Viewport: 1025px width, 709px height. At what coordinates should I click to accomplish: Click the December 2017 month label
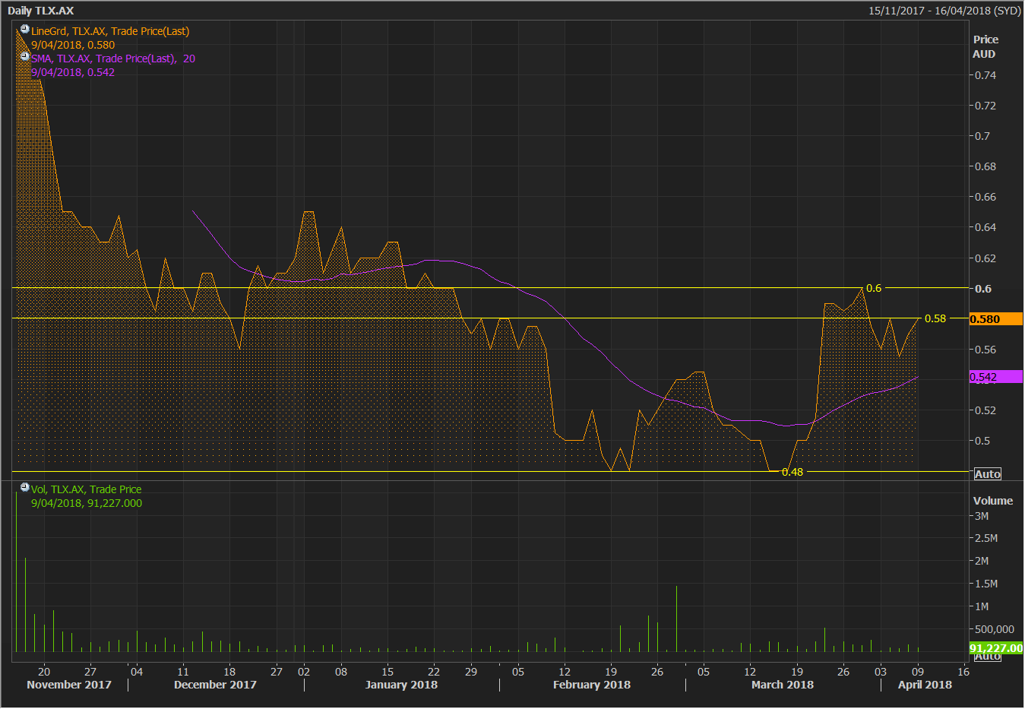tap(215, 685)
